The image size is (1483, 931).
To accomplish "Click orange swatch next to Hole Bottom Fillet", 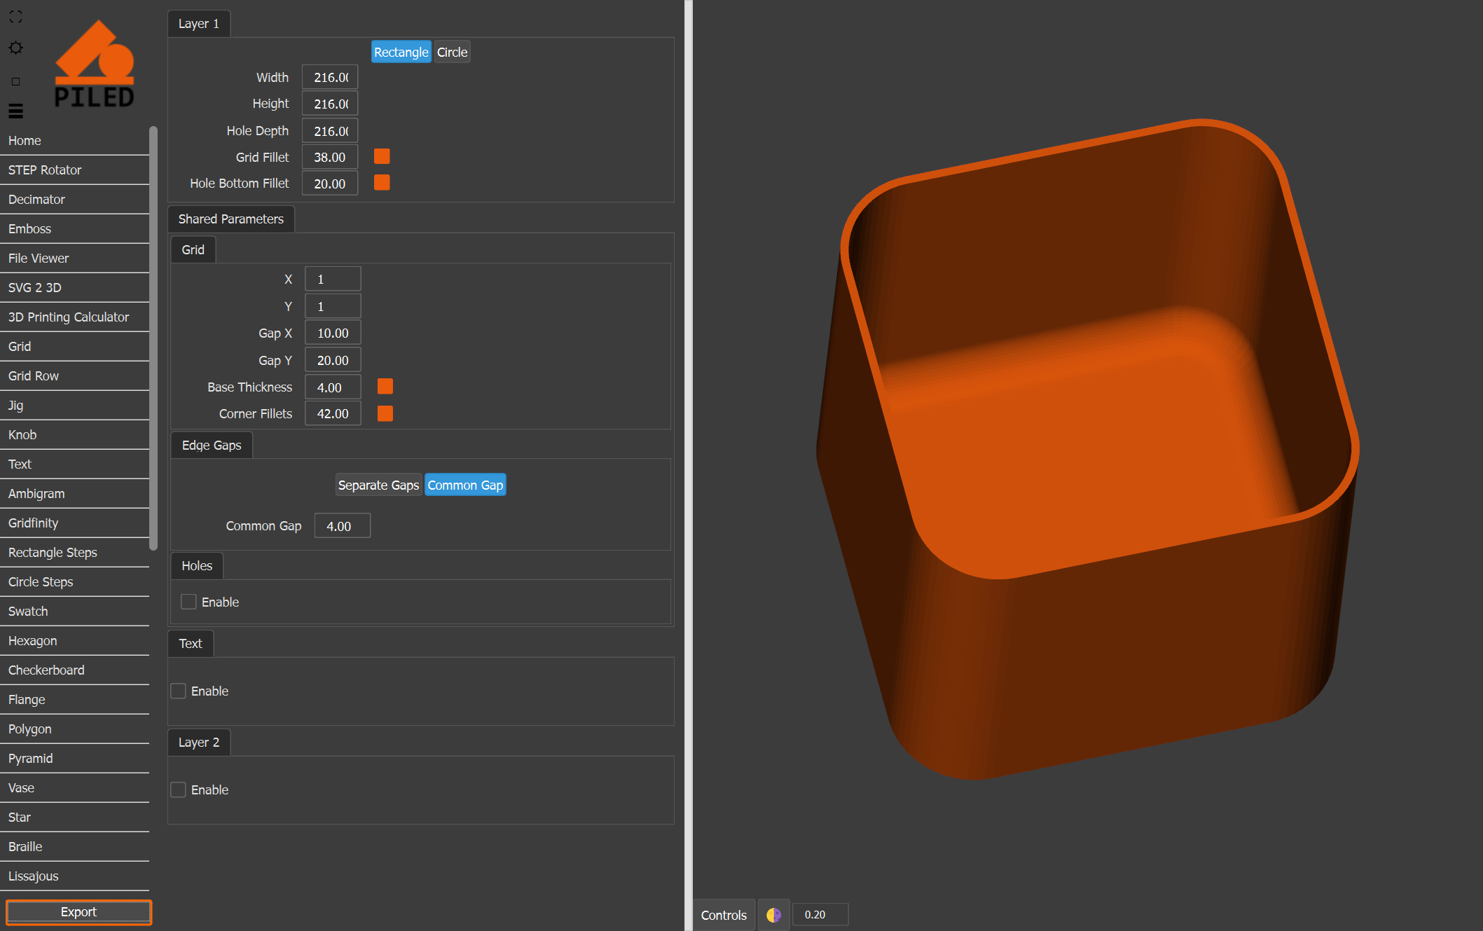I will pyautogui.click(x=382, y=183).
